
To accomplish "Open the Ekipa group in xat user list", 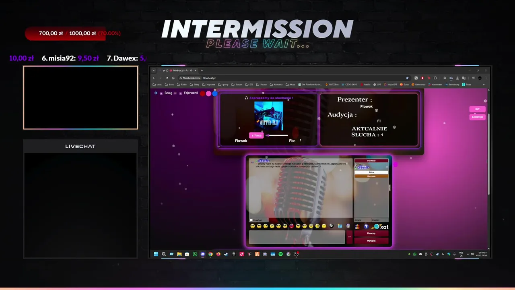I will pyautogui.click(x=371, y=172).
